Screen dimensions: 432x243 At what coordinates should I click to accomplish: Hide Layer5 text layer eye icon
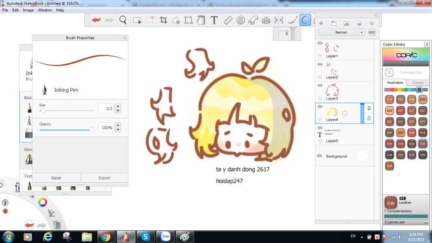pyautogui.click(x=320, y=128)
